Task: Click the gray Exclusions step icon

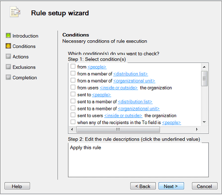Action: pyautogui.click(x=8, y=67)
